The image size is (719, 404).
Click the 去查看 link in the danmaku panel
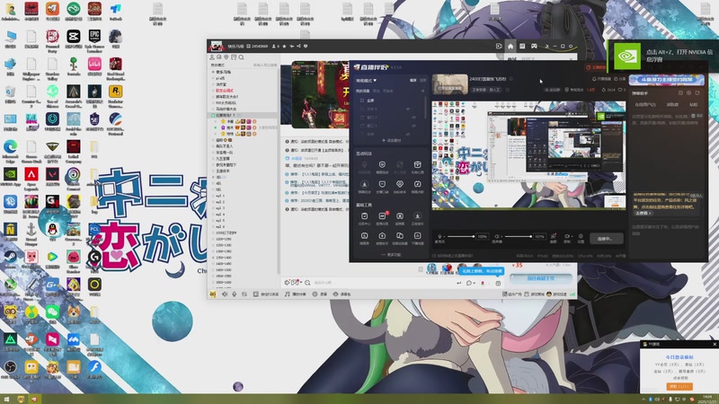point(643,213)
